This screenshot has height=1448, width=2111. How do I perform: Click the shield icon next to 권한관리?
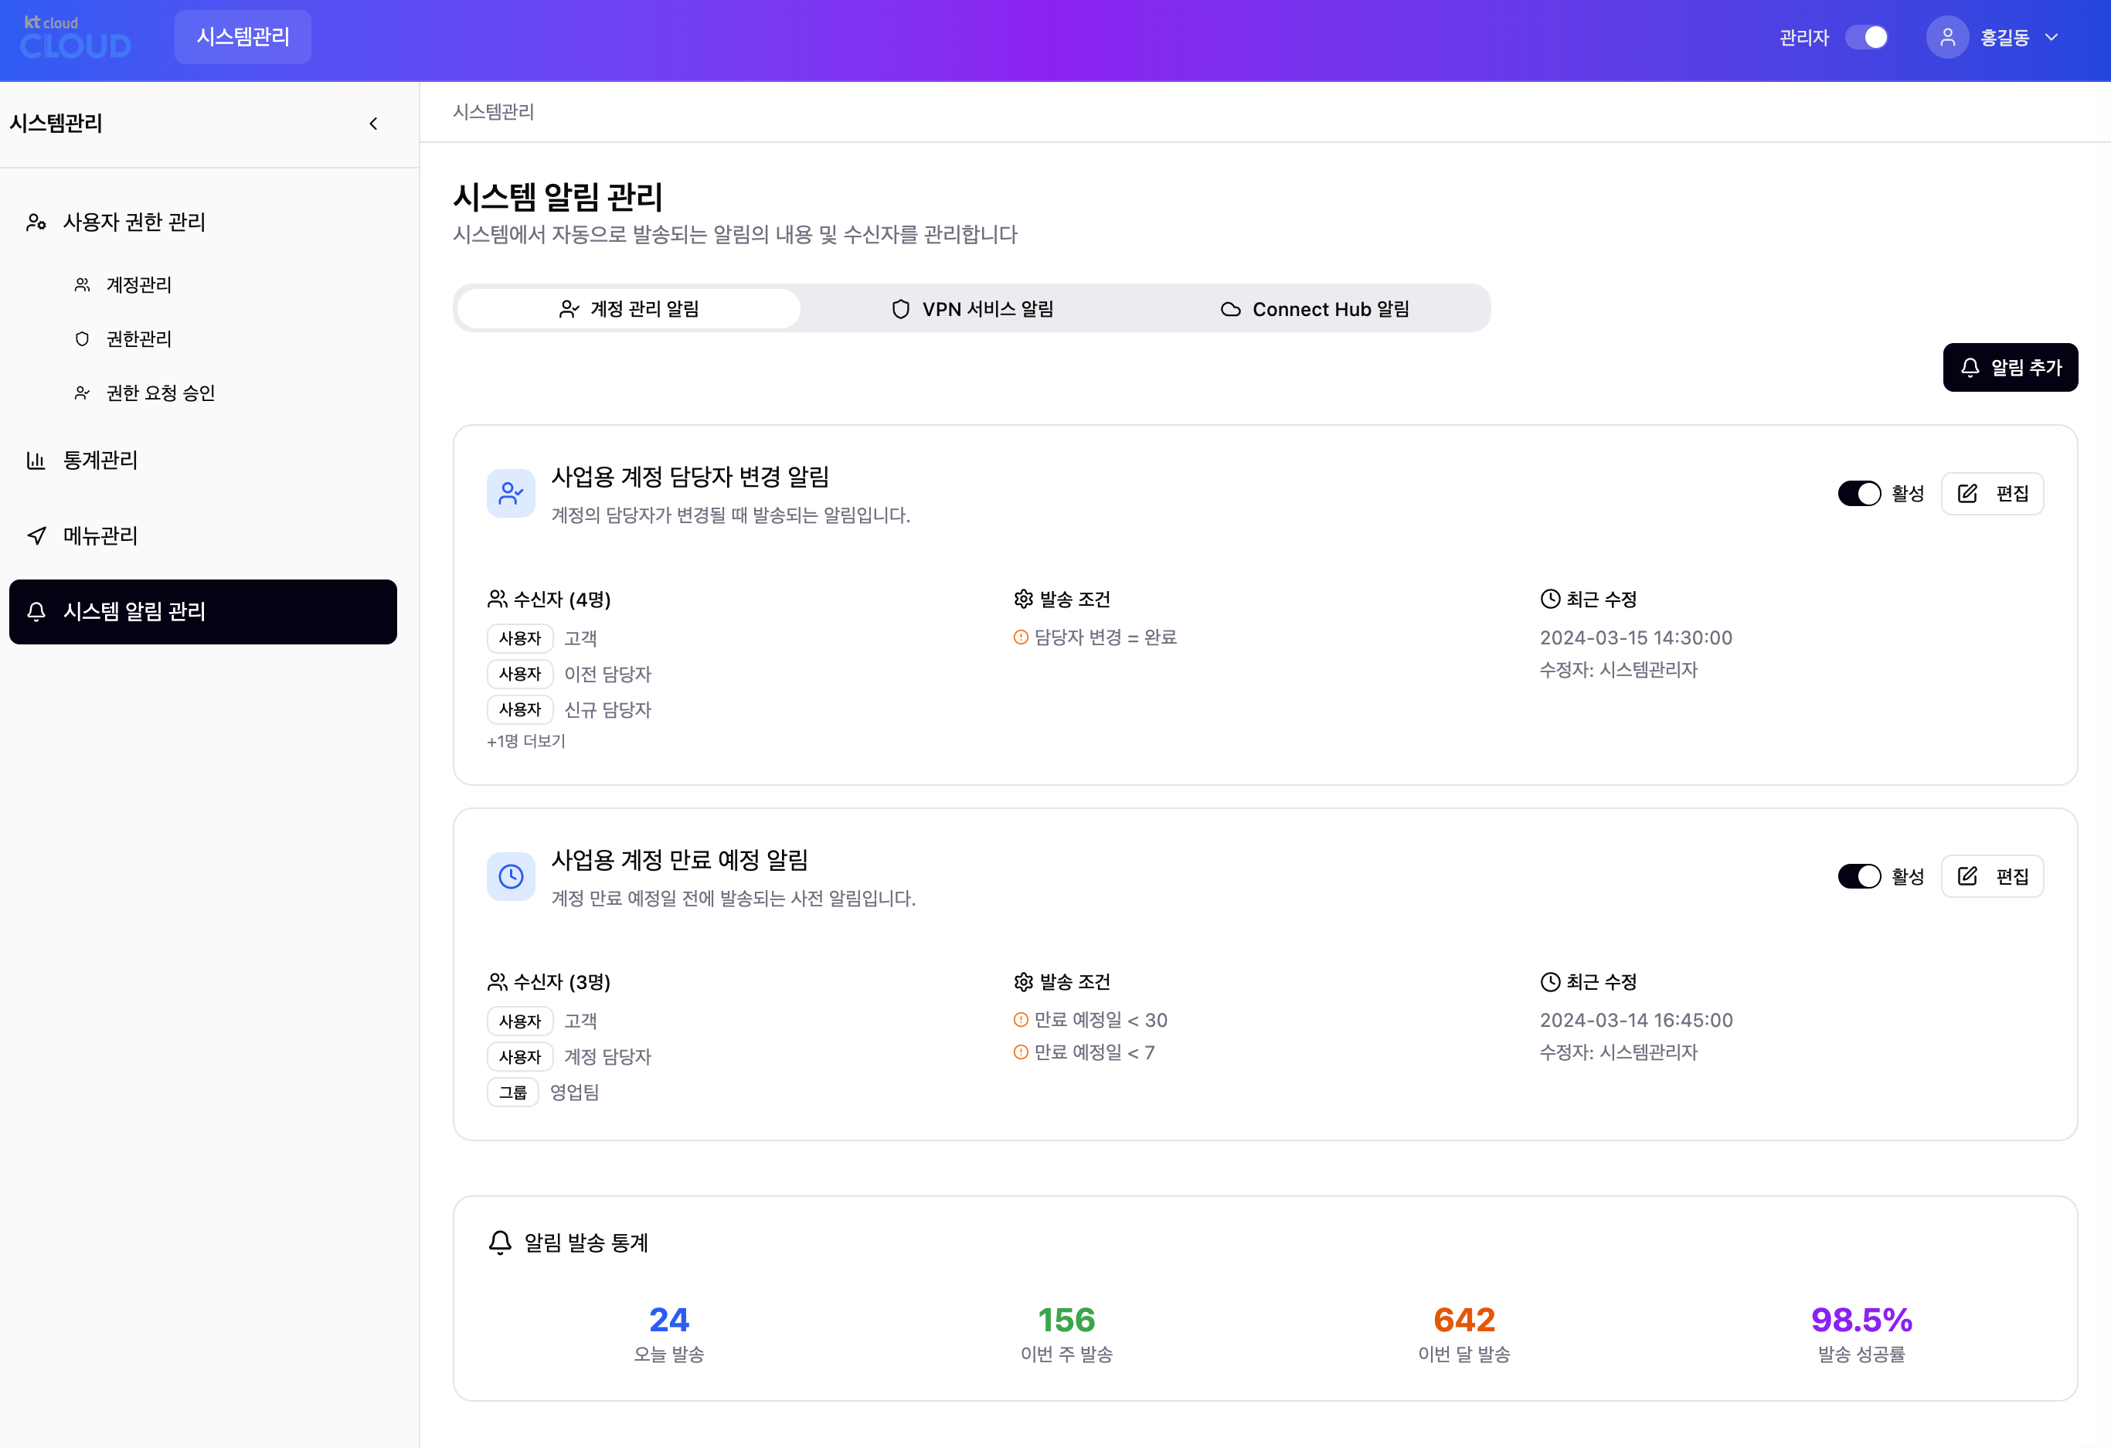click(82, 339)
